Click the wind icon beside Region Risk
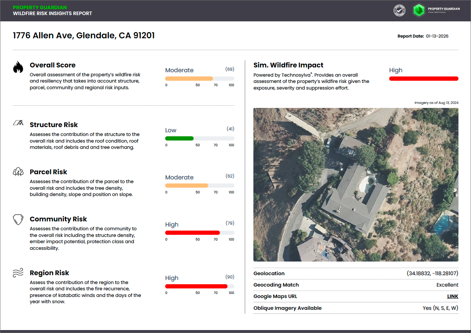The height and width of the screenshot is (333, 471). tap(18, 273)
